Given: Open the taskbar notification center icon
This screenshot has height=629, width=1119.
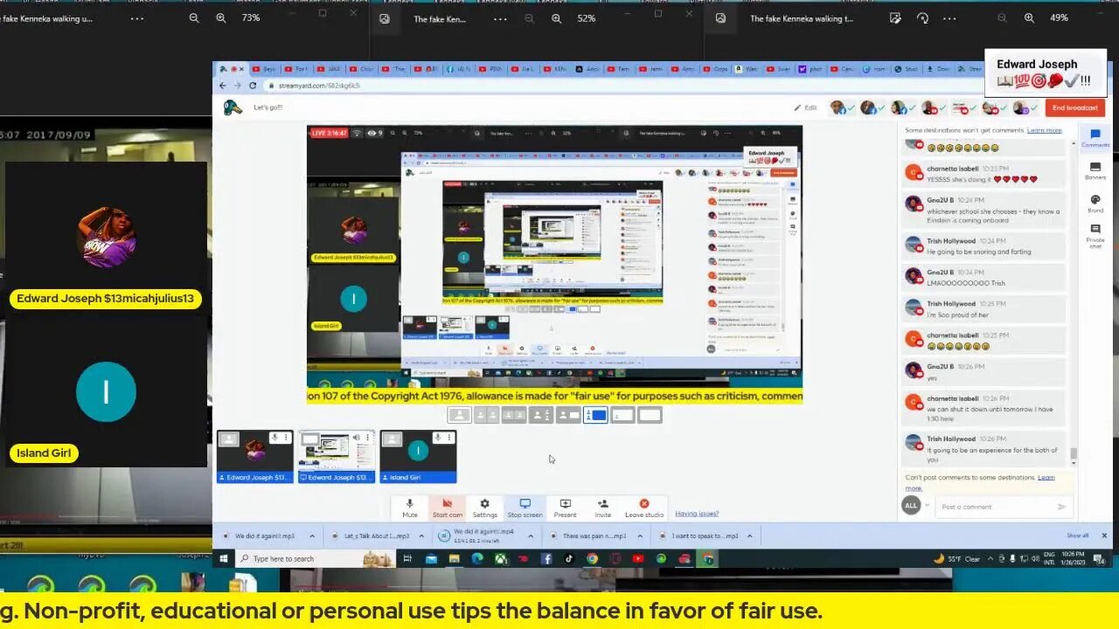Looking at the screenshot, I should coord(1099,558).
